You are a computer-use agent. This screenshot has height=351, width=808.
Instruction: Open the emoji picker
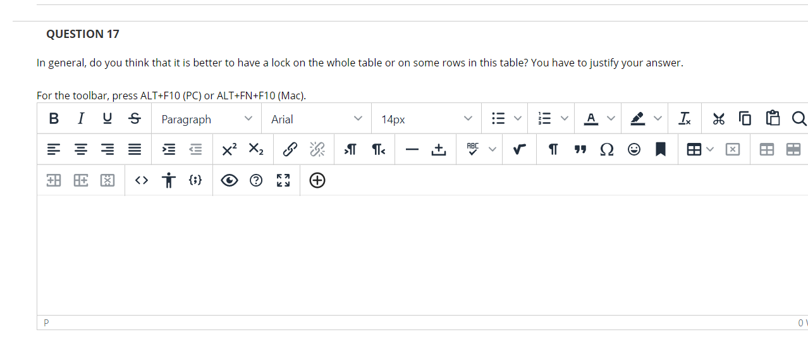[633, 150]
